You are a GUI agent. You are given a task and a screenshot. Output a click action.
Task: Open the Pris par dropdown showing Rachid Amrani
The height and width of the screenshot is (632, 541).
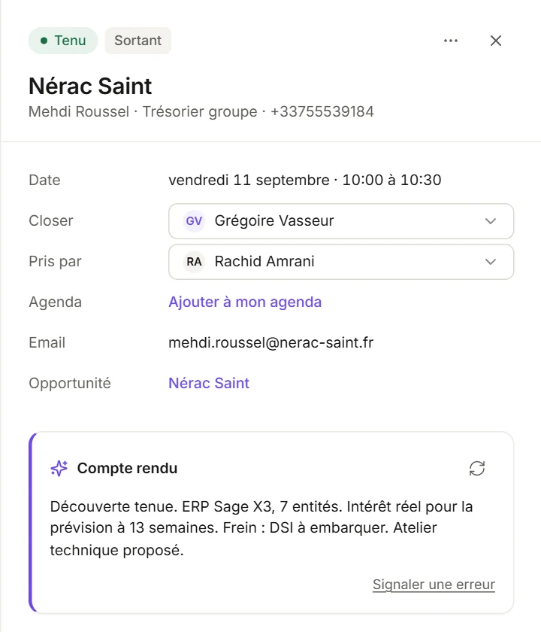tap(341, 262)
